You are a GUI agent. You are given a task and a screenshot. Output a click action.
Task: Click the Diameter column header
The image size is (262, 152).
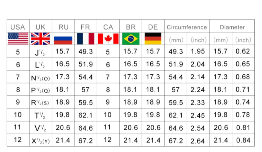(232, 27)
